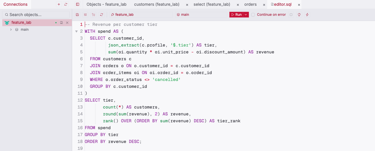The image size is (375, 151).
Task: Click the comment 'Revenue per customer tier'
Action: (125, 24)
